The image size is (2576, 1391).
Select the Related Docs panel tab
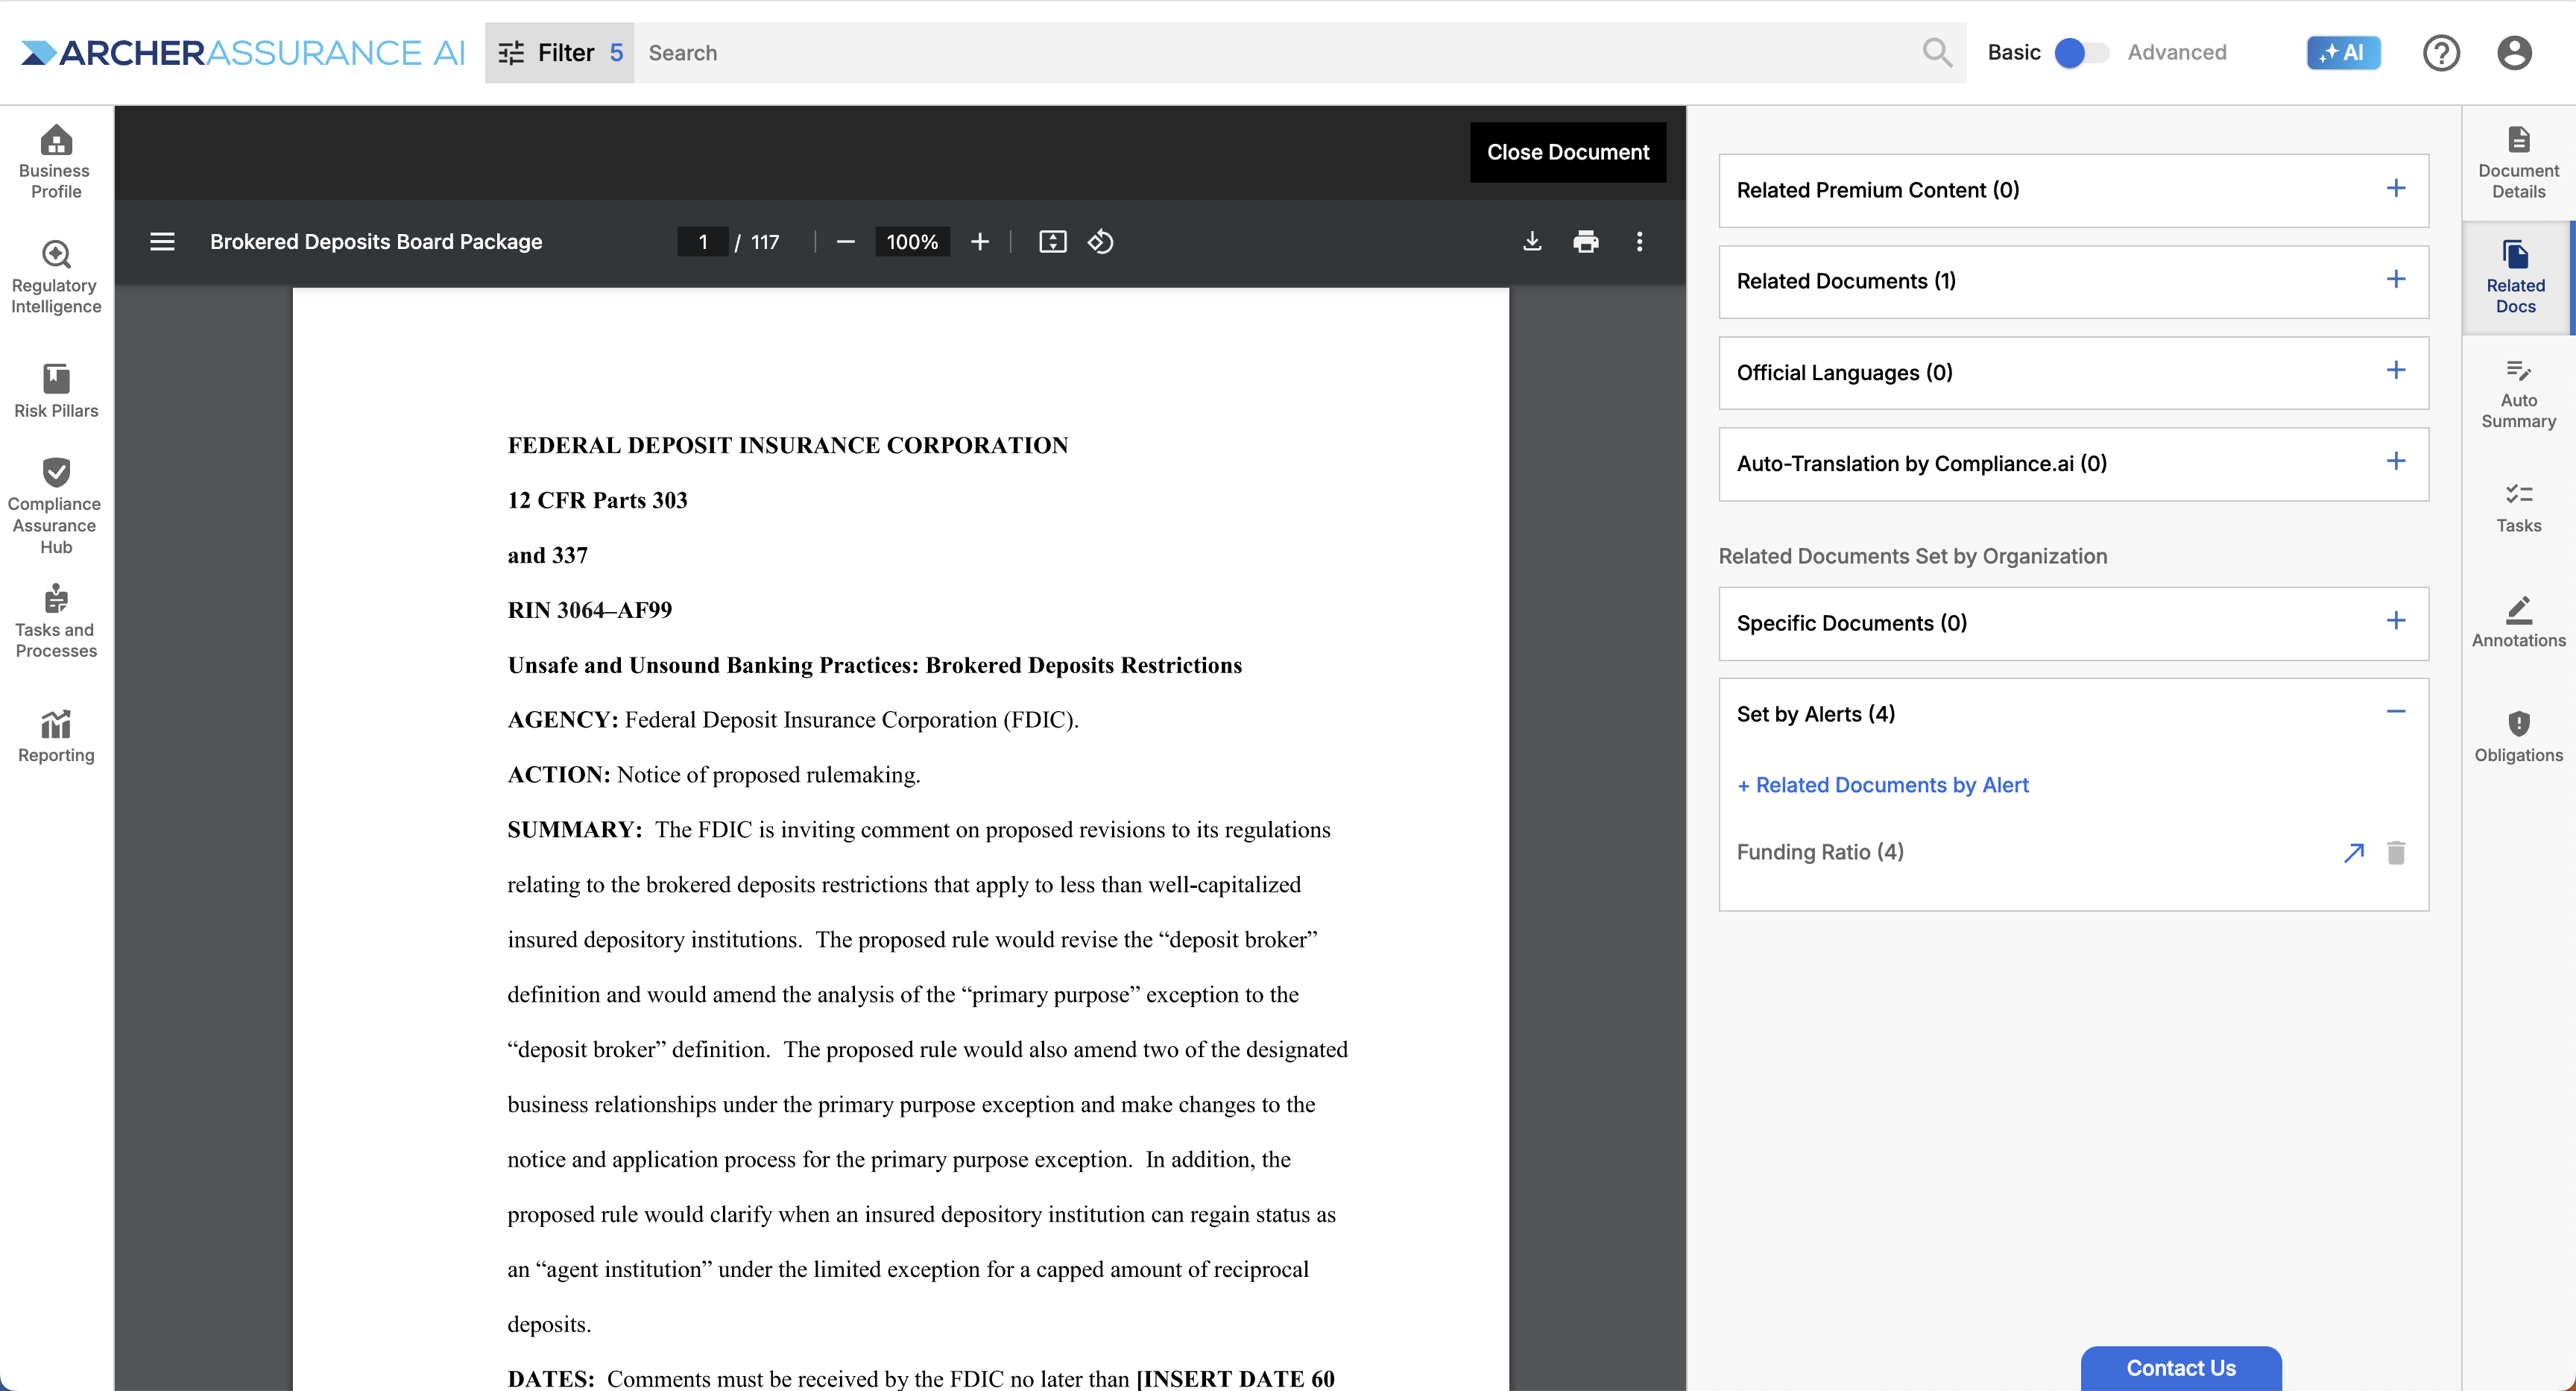[x=2516, y=277]
